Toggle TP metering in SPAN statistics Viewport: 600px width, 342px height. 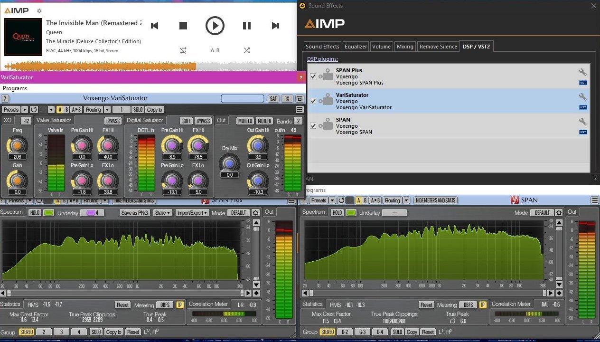tap(483, 305)
